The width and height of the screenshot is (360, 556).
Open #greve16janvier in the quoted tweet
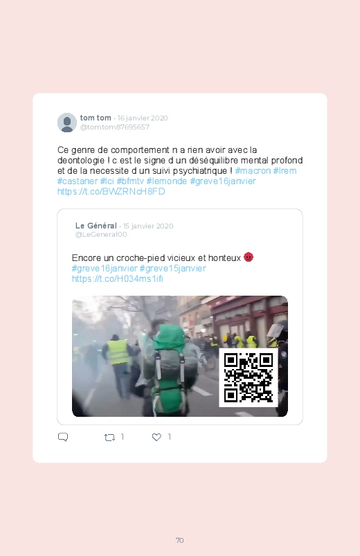tap(105, 268)
